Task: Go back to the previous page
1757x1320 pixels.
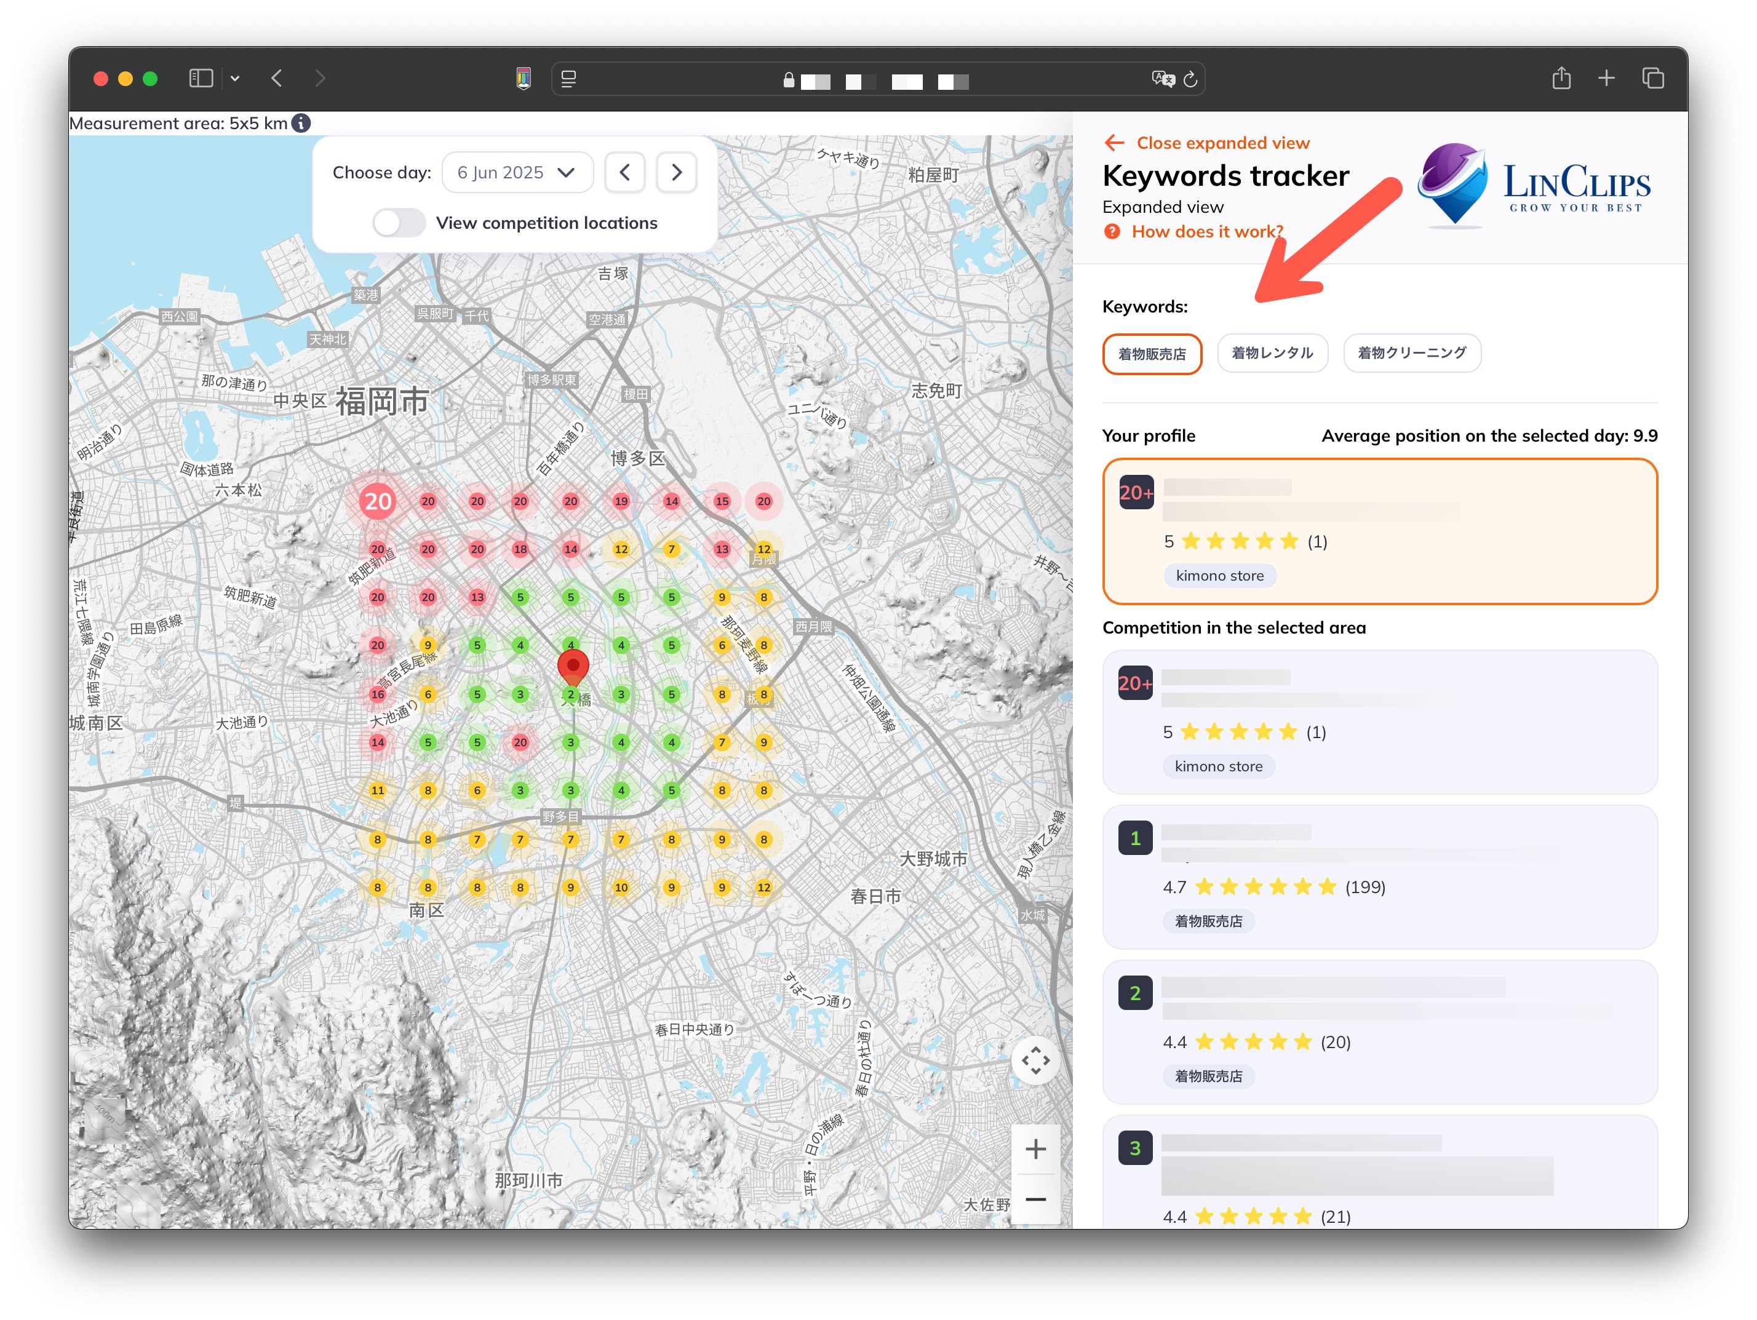Action: (276, 78)
